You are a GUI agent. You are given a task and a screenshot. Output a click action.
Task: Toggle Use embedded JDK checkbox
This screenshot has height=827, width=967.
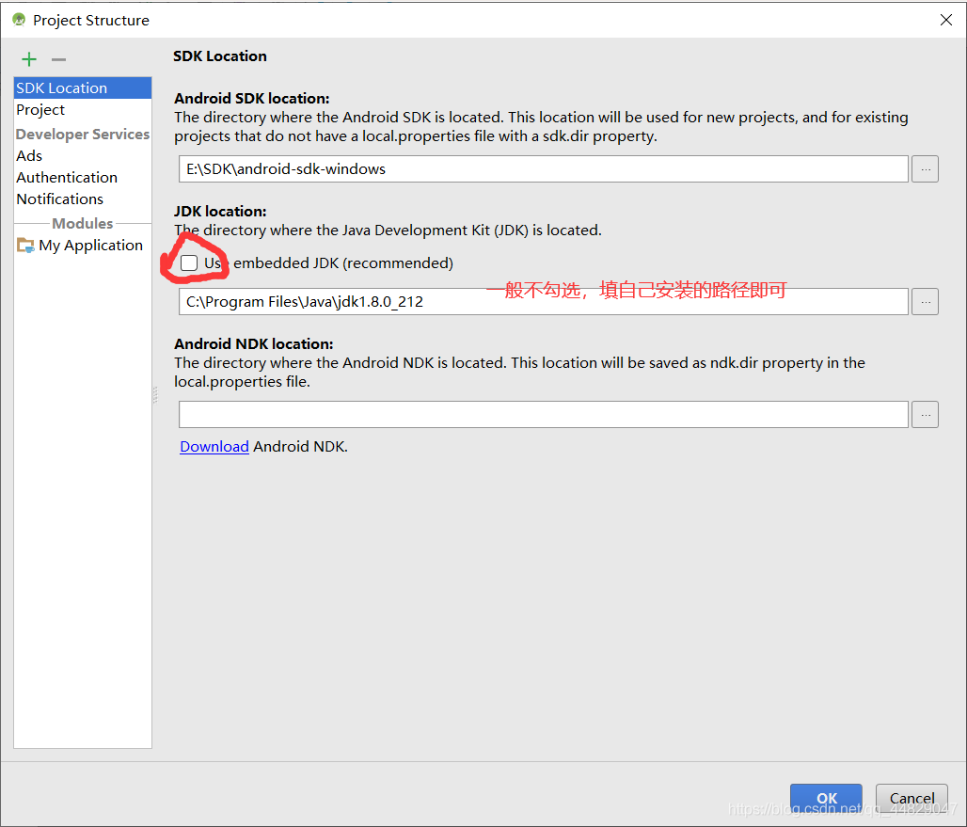189,262
